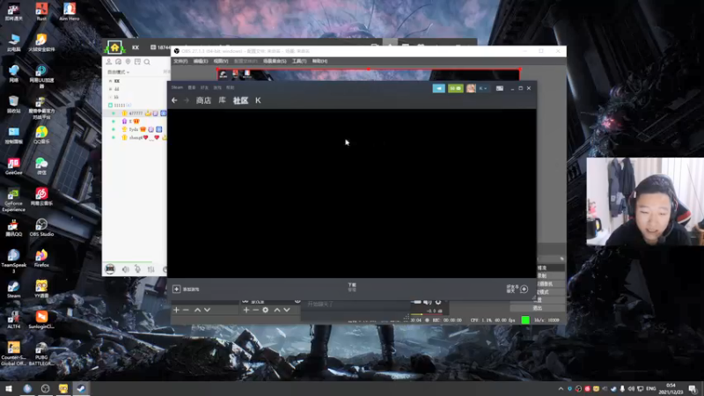Open the 商店 (Store) tab in Steam

point(203,100)
